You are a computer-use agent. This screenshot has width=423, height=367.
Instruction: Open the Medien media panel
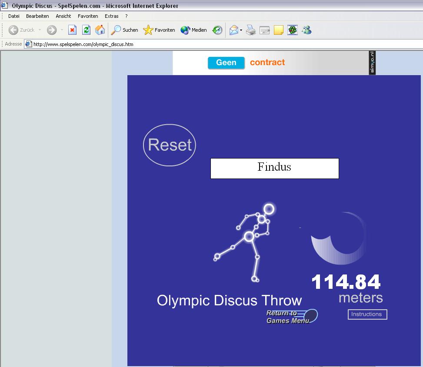(194, 30)
